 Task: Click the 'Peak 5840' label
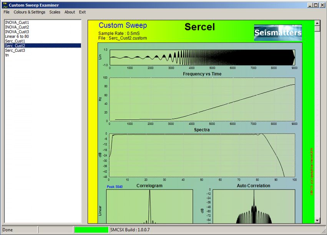pyautogui.click(x=115, y=187)
